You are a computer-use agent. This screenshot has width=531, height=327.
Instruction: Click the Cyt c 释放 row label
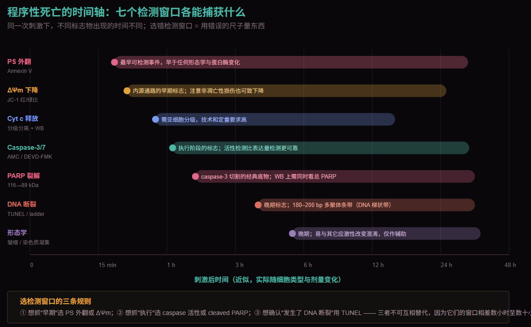[x=23, y=118]
